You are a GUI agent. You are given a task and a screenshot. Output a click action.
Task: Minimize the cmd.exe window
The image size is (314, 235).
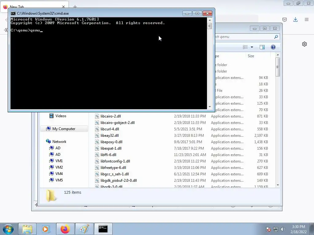tap(187, 13)
